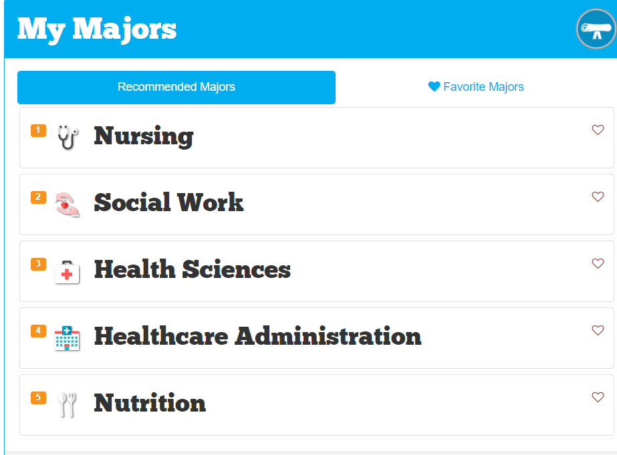617x455 pixels.
Task: Click the Healthcare Administration hospital icon
Action: [67, 338]
